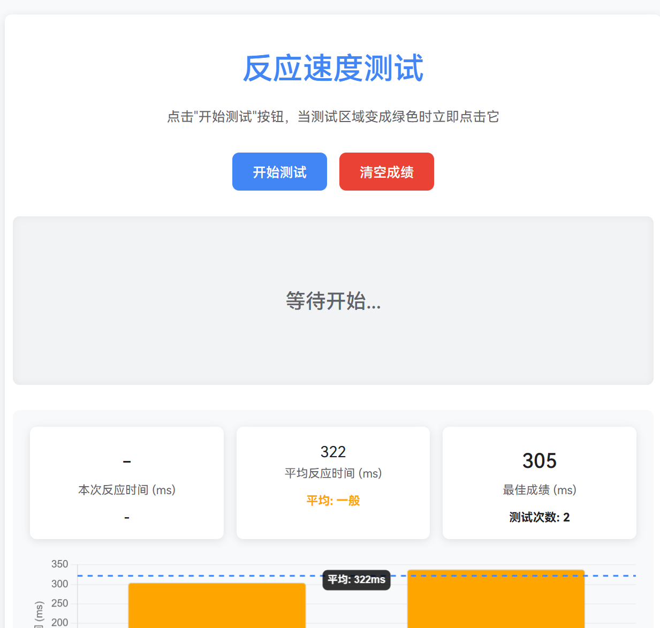Select the 最佳成绩 (ms) label
The height and width of the screenshot is (628, 660).
click(x=539, y=490)
